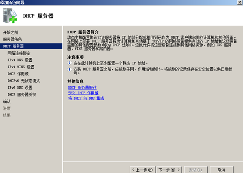243x173 pixels.
Task: Click the DHCP server role icon in header
Action: coord(10,16)
